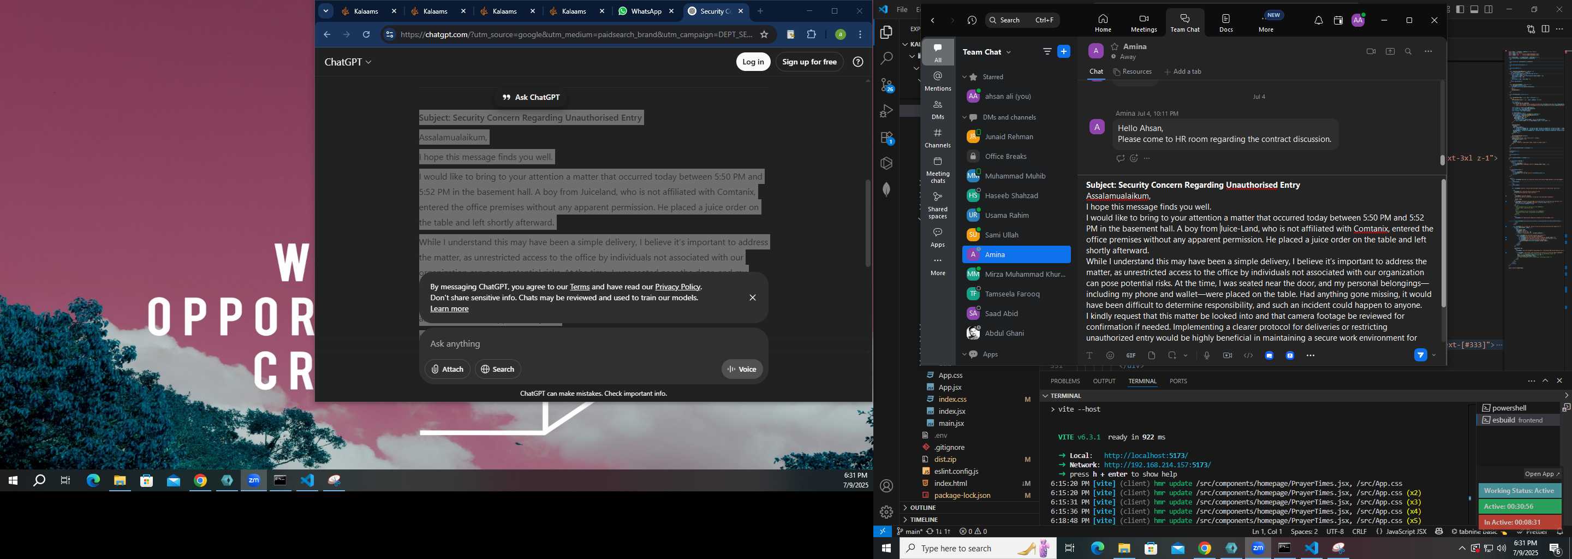Open screenshot options dropdown arrow

coord(1186,356)
